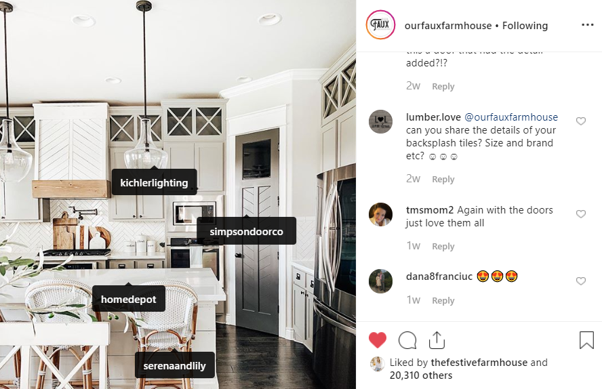Like tmsmom2's comment heart icon

pos(581,214)
